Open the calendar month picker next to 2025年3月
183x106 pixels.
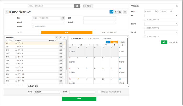pos(82,38)
